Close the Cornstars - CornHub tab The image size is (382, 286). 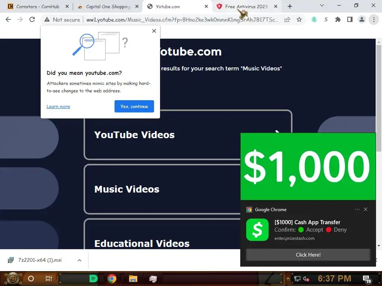pos(67,7)
